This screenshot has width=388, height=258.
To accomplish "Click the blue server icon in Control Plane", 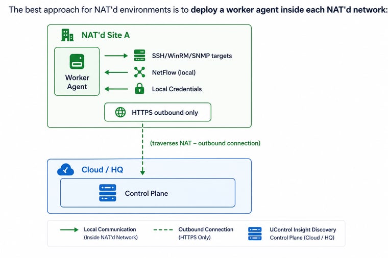I will point(108,193).
